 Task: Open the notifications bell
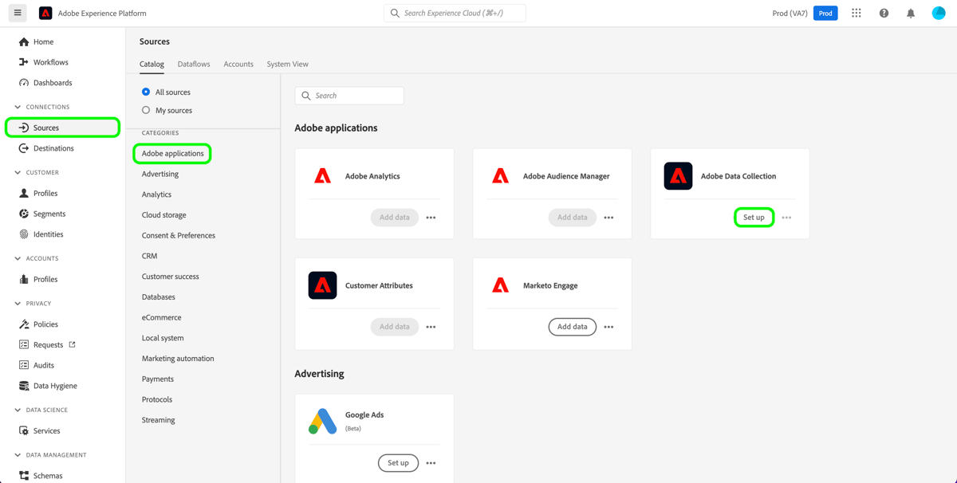coord(911,13)
